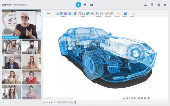Open the participants list icon
This screenshot has height=106, width=170.
click(146, 5)
